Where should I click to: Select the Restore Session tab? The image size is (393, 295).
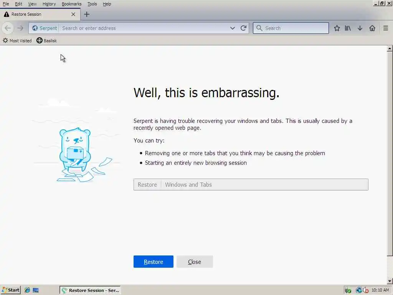pos(40,14)
